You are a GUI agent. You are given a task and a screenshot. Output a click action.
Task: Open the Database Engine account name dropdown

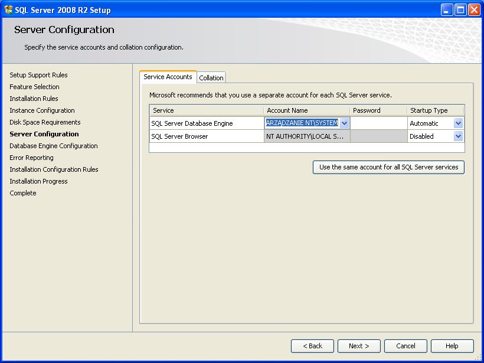[x=345, y=123]
